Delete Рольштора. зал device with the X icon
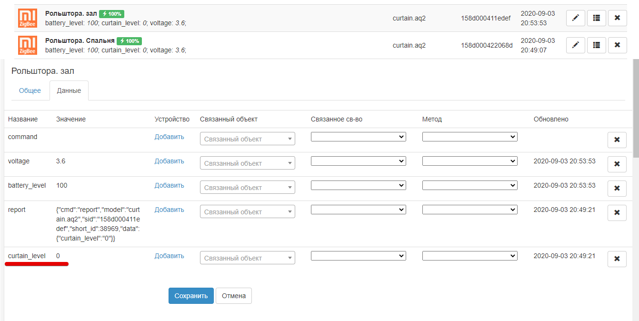Image resolution: width=639 pixels, height=321 pixels. click(x=617, y=18)
